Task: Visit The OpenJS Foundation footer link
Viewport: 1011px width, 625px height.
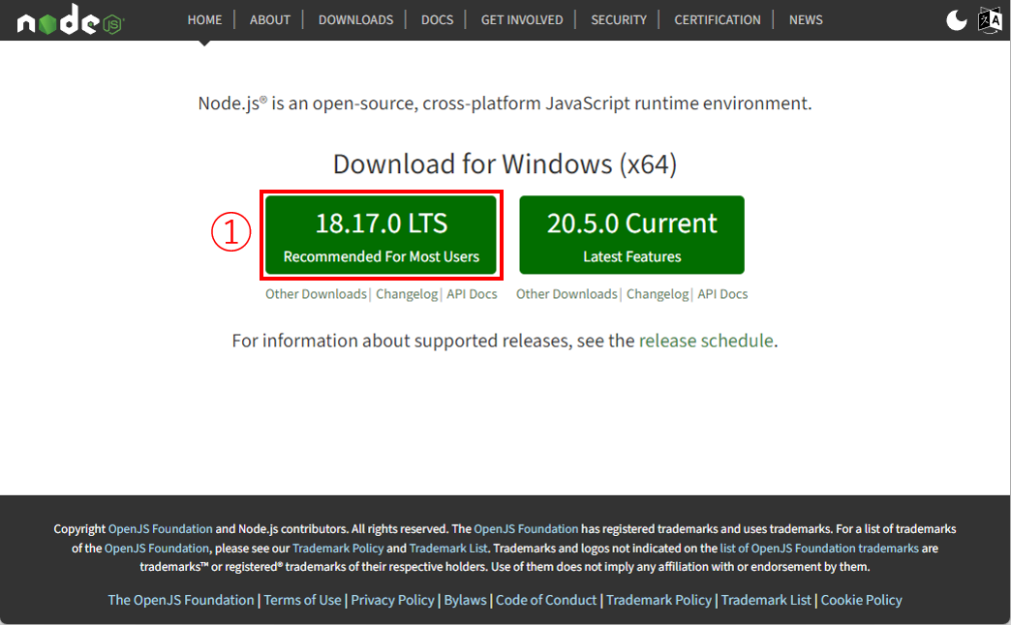Action: pyautogui.click(x=179, y=600)
